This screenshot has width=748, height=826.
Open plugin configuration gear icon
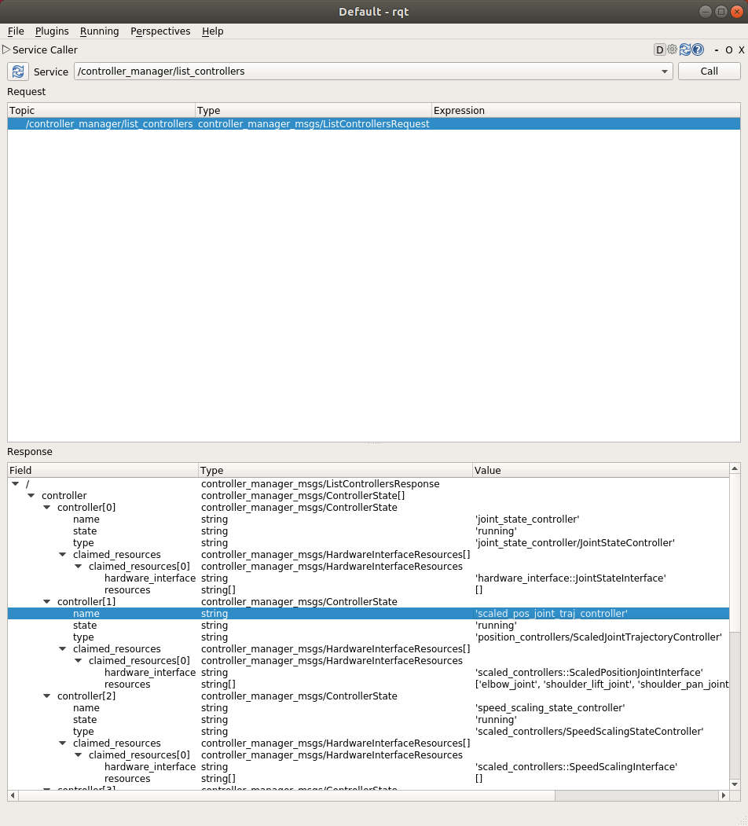tap(672, 50)
